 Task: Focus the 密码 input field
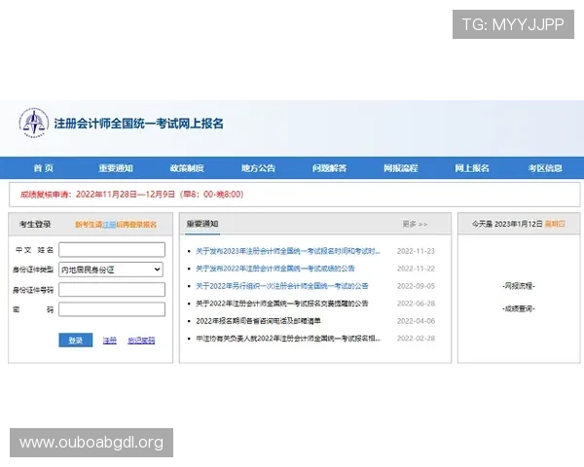(112, 309)
